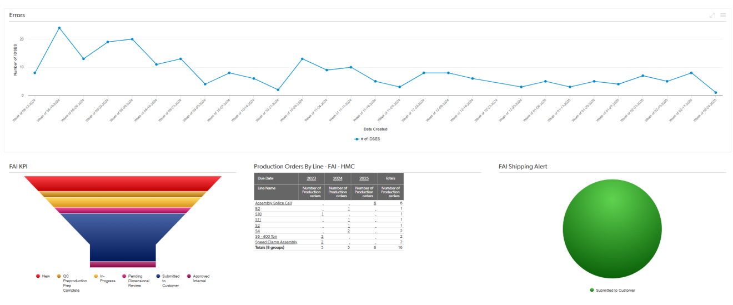
Task: Click the QC Preproduction Prep Complete legend dot
Action: point(59,276)
